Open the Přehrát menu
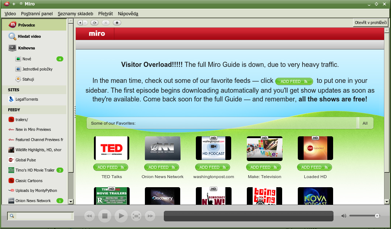Image resolution: width=391 pixels, height=229 pixels. click(106, 14)
